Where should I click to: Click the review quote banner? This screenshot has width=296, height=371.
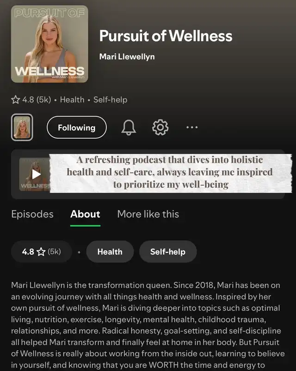click(171, 173)
